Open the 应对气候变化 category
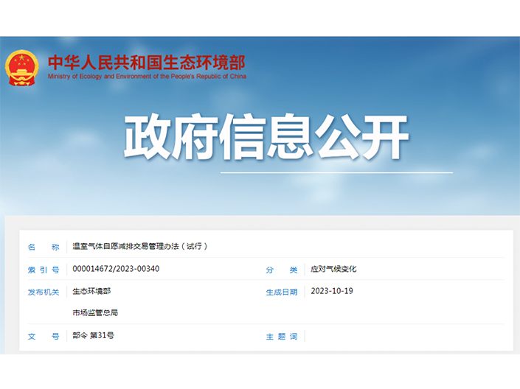This screenshot has width=520, height=389. [333, 270]
